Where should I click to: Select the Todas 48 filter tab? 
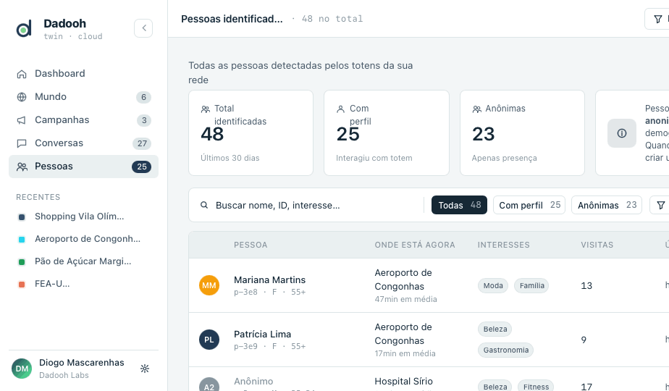coord(459,205)
